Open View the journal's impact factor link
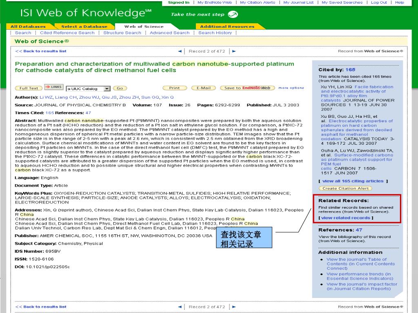 tap(362, 287)
